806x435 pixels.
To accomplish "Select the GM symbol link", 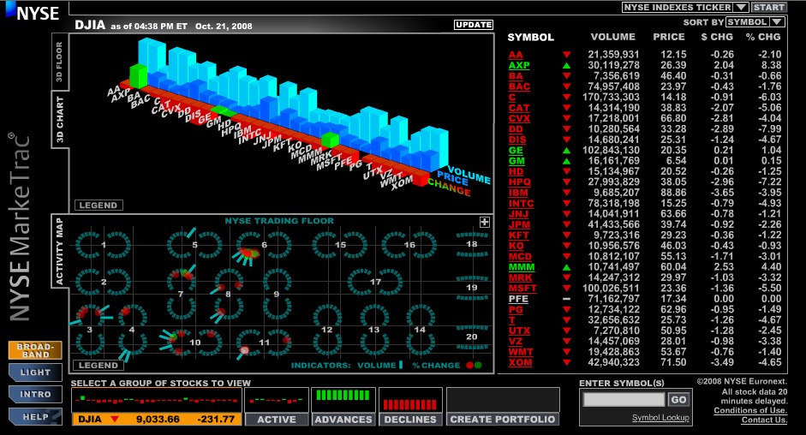I will click(516, 161).
